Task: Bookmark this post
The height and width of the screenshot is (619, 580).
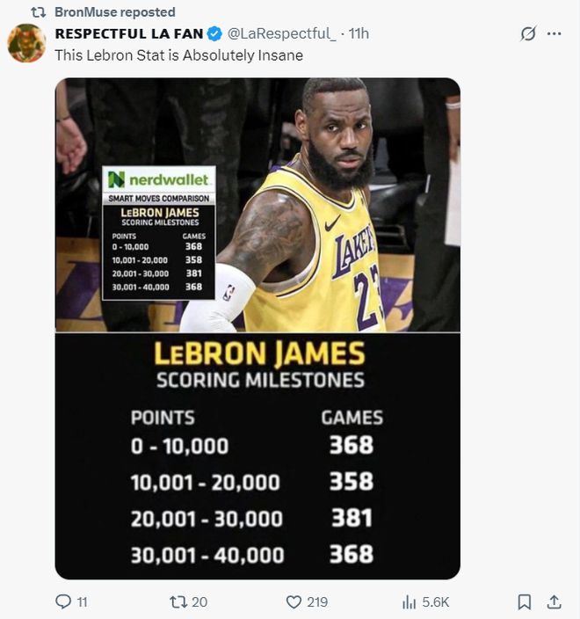Action: tap(524, 602)
